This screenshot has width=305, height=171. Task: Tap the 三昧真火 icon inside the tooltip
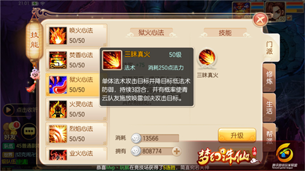tap(112, 60)
